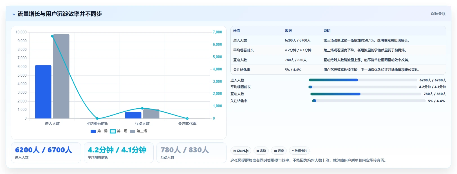Screen dimensions: 457x174
Task: Click the 维度 table column header
Action: pyautogui.click(x=237, y=31)
